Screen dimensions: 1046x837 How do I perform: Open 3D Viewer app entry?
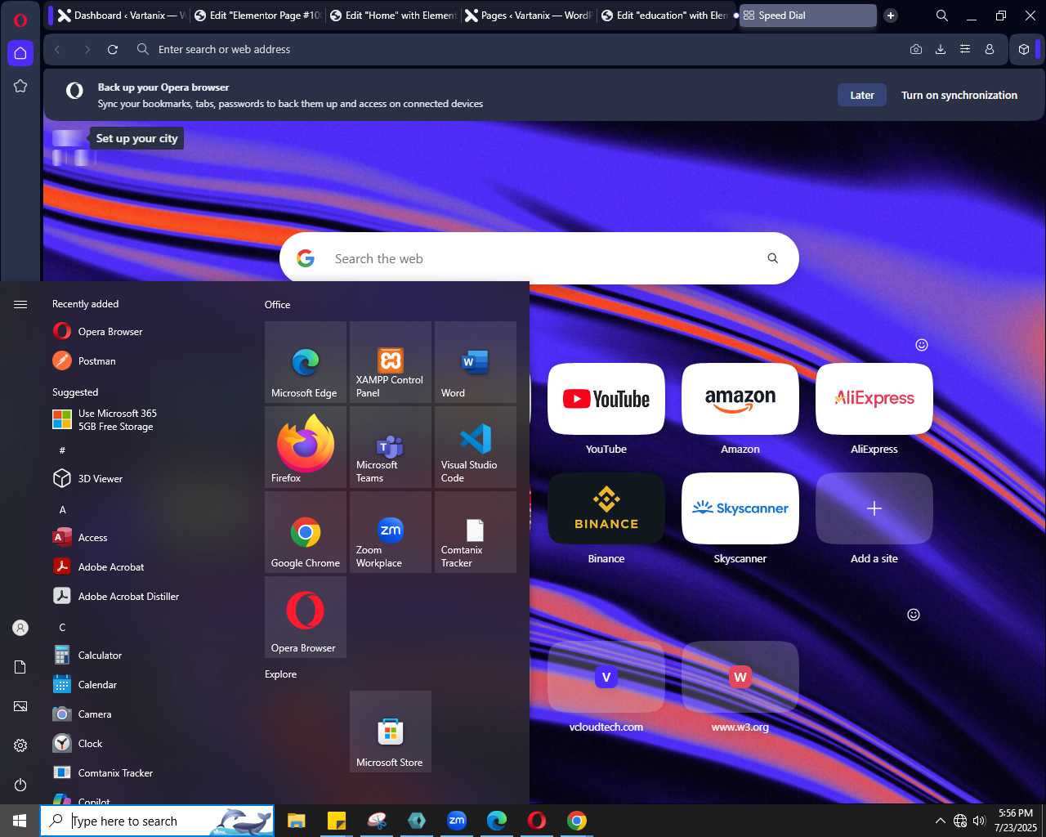[x=147, y=478]
